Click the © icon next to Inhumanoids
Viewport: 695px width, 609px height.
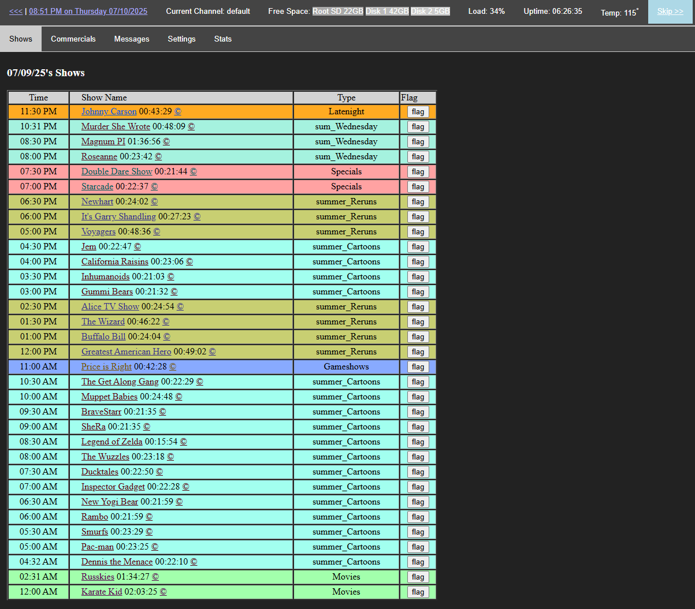pyautogui.click(x=170, y=277)
